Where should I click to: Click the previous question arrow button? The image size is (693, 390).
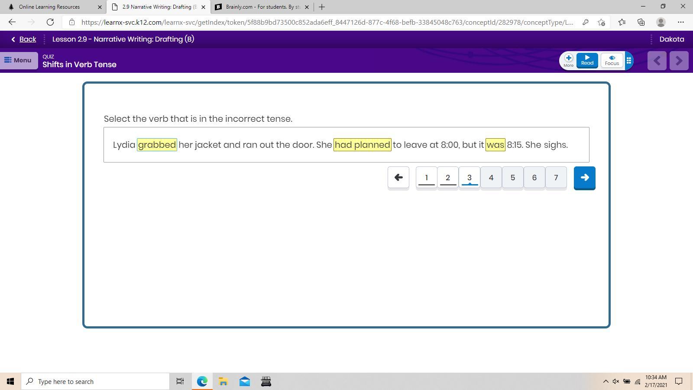pyautogui.click(x=398, y=178)
